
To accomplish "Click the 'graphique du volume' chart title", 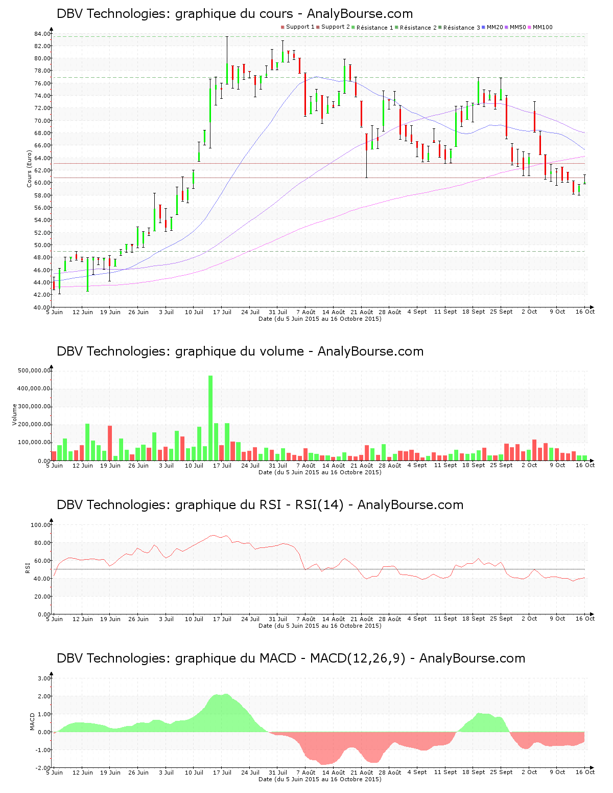I will click(240, 351).
